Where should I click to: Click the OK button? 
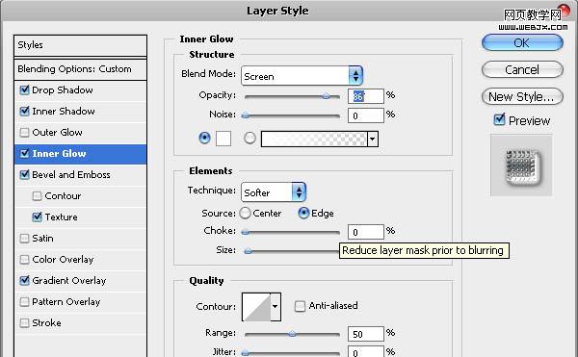[x=522, y=42]
